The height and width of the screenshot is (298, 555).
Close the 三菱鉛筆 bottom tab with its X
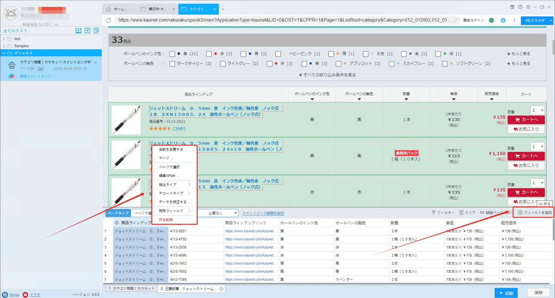[221, 289]
